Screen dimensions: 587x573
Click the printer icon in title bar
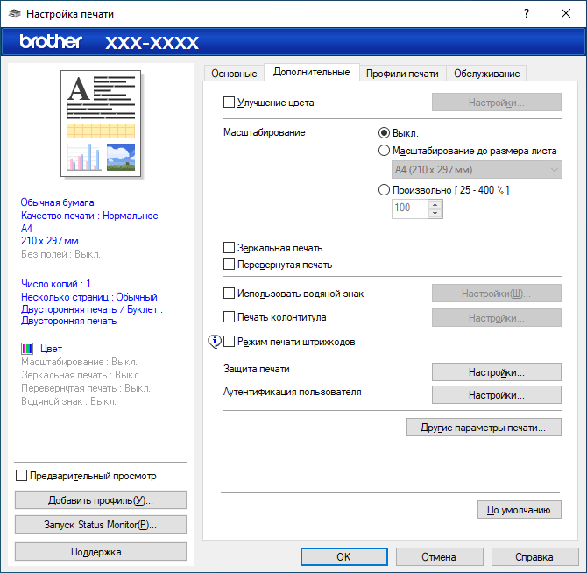(15, 13)
